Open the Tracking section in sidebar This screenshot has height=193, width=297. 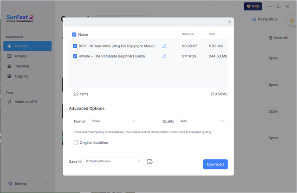point(22,66)
